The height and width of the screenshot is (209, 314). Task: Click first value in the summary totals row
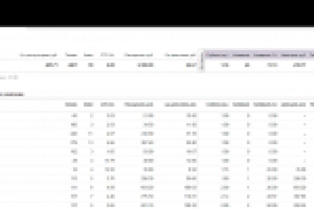52,65
